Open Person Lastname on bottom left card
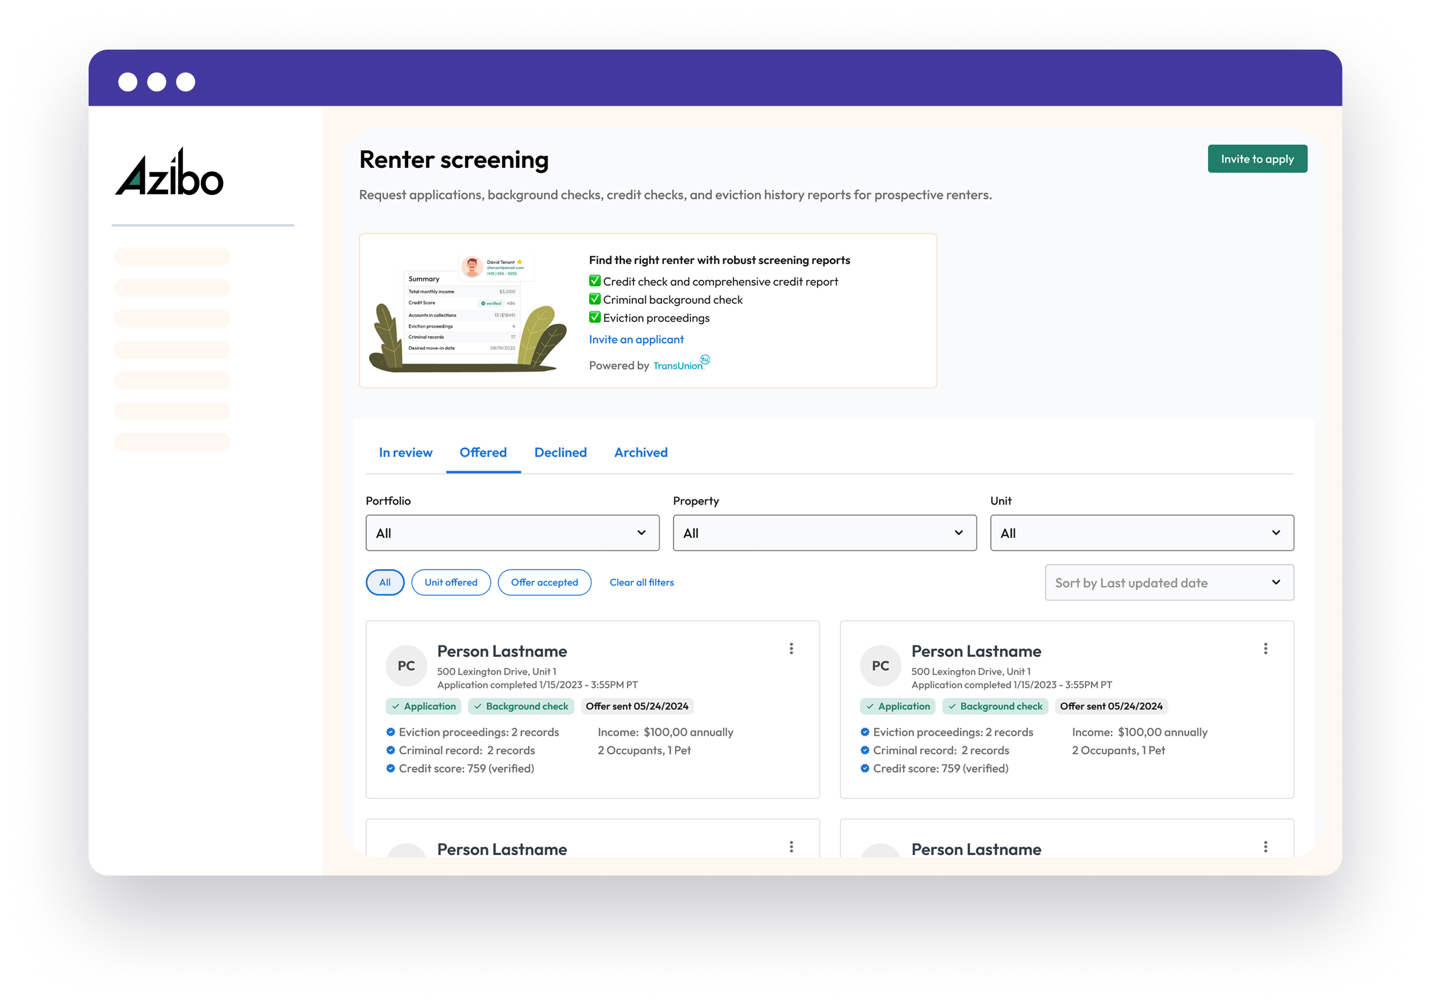Screen dimensions: 1430x1002 pyautogui.click(x=502, y=850)
